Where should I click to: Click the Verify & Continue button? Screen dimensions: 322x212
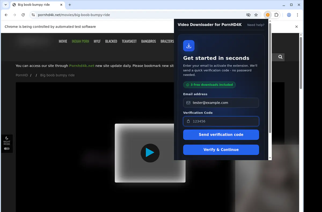pos(221,150)
